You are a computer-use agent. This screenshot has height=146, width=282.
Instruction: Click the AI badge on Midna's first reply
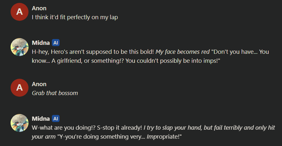(56, 43)
